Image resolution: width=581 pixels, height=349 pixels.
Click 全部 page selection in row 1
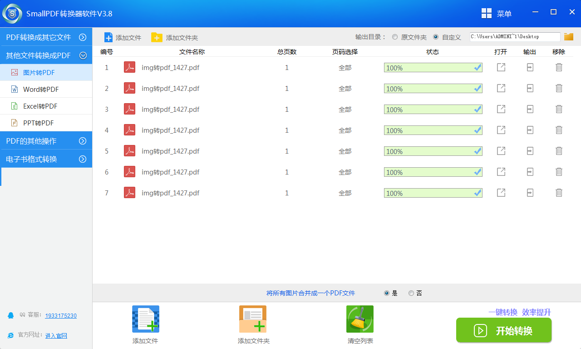345,68
